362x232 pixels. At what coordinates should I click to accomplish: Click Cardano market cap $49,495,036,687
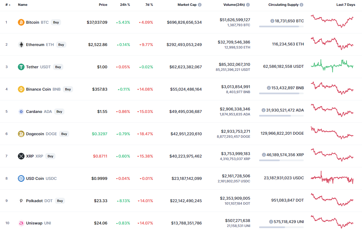click(185, 112)
